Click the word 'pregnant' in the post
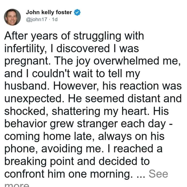The image size is (187, 187). pyautogui.click(x=27, y=61)
